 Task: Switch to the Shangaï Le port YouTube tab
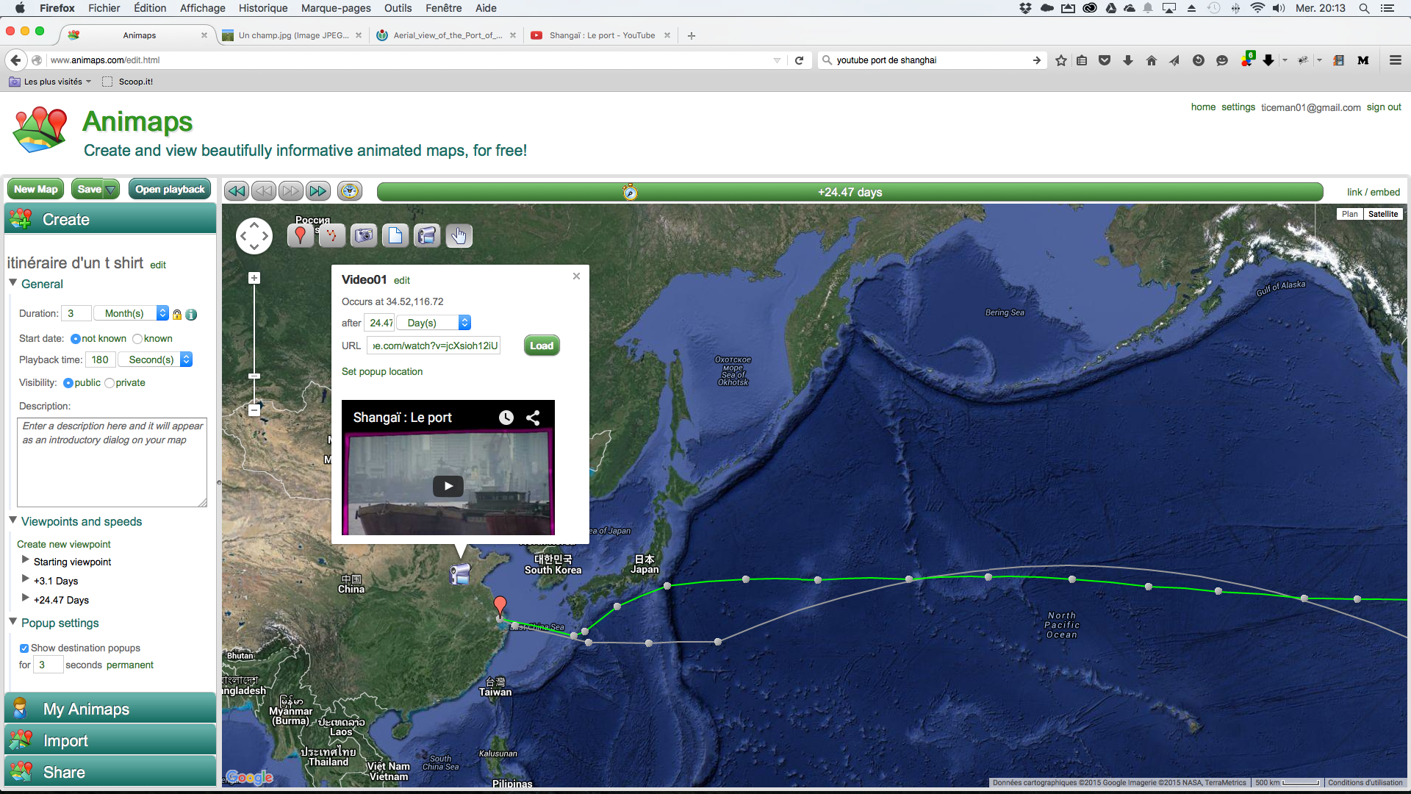[601, 35]
